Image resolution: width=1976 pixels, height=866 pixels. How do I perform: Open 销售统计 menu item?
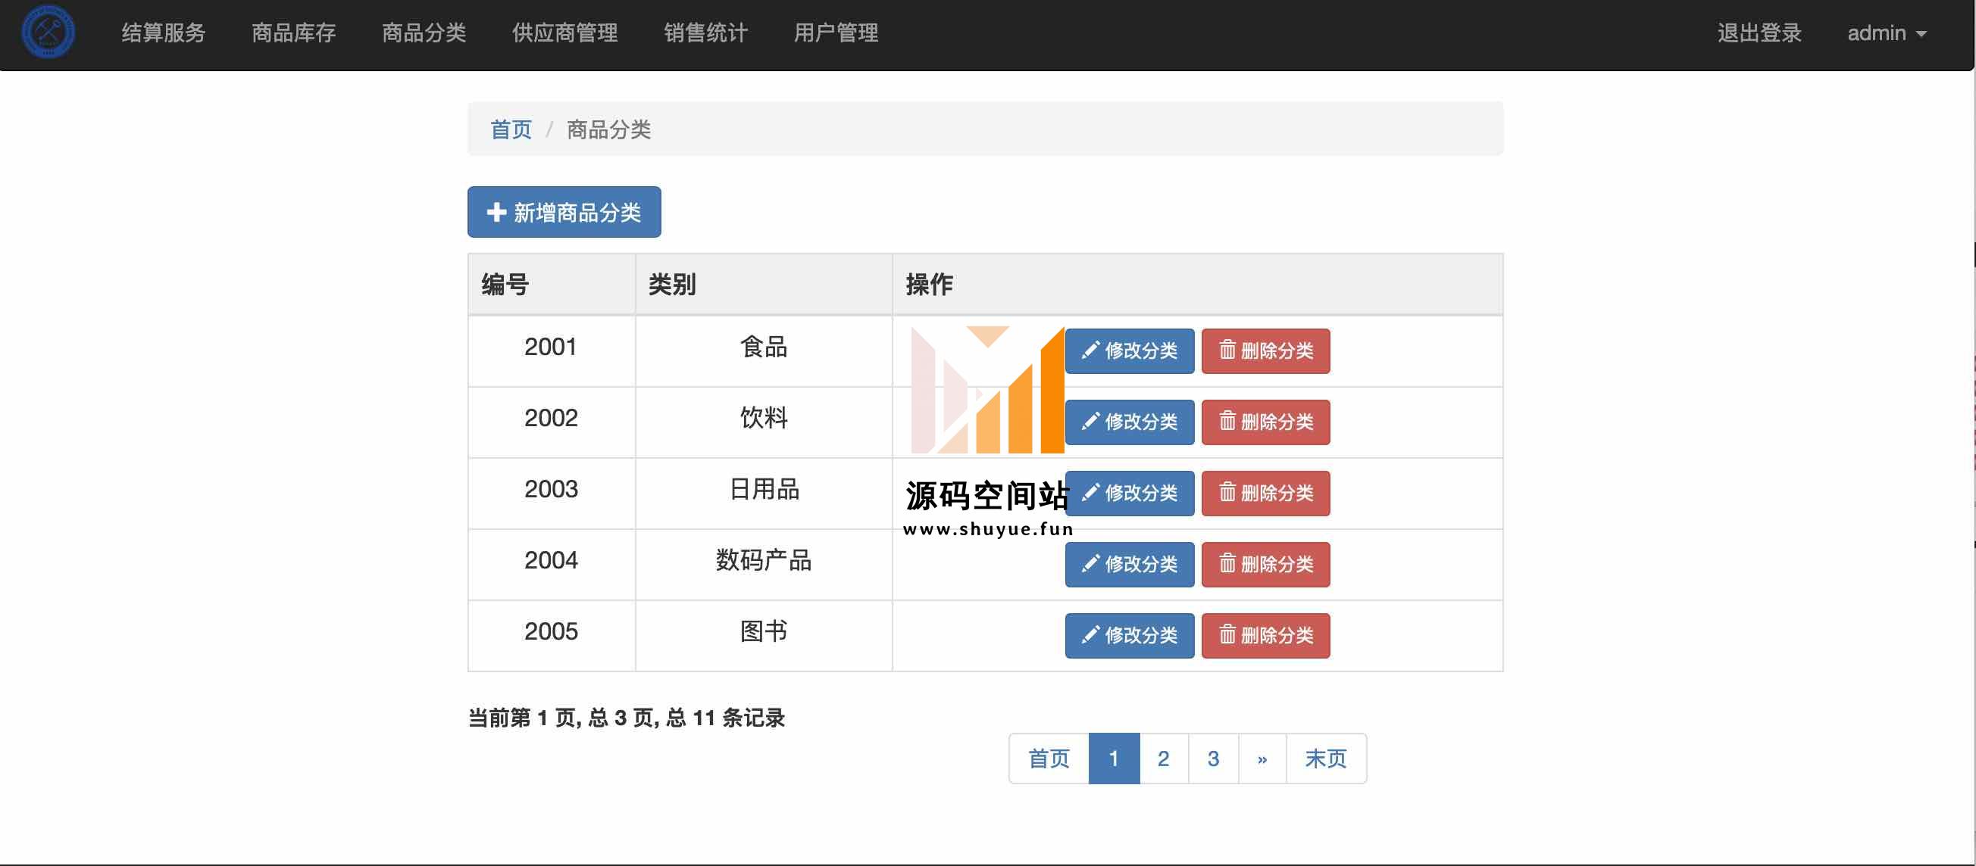[x=705, y=33]
